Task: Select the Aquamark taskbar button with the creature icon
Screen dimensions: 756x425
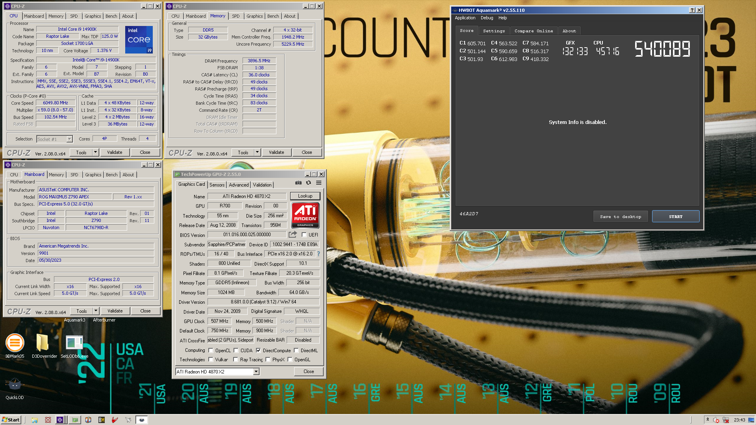Action: click(142, 420)
